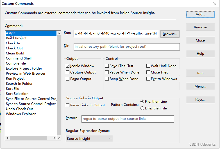Check Save Files First

coord(107,66)
